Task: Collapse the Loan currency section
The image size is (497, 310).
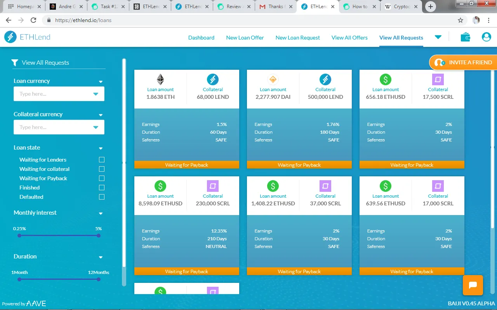Action: click(x=101, y=82)
